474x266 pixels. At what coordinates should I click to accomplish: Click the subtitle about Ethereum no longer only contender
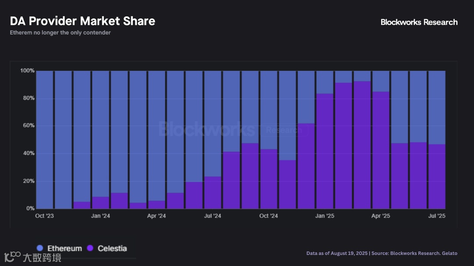(60, 33)
